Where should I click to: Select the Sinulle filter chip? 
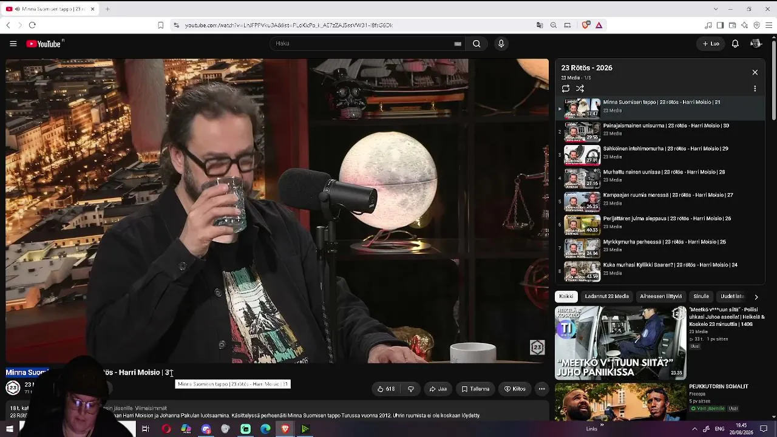click(x=701, y=296)
